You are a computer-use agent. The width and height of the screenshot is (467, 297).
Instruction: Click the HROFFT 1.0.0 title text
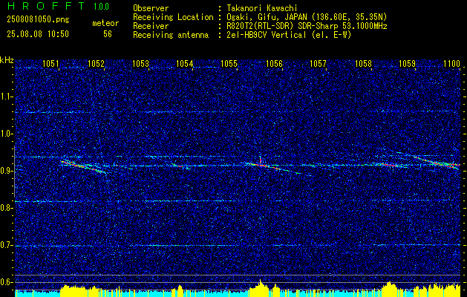pos(58,6)
